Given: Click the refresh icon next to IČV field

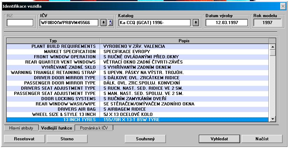Looking at the screenshot, I should pos(111,23).
